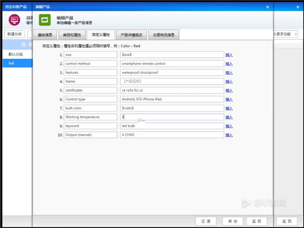The height and width of the screenshot is (228, 304).
Task: Select the 自定义属性 tab
Action: pos(101,35)
